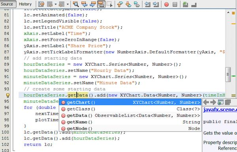The height and width of the screenshot is (152, 237).
Task: Click lc.setLegendVisible(false) line
Action: point(63,21)
